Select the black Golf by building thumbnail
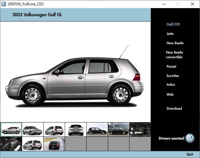Screen dimensions: 200x158 [119, 129]
